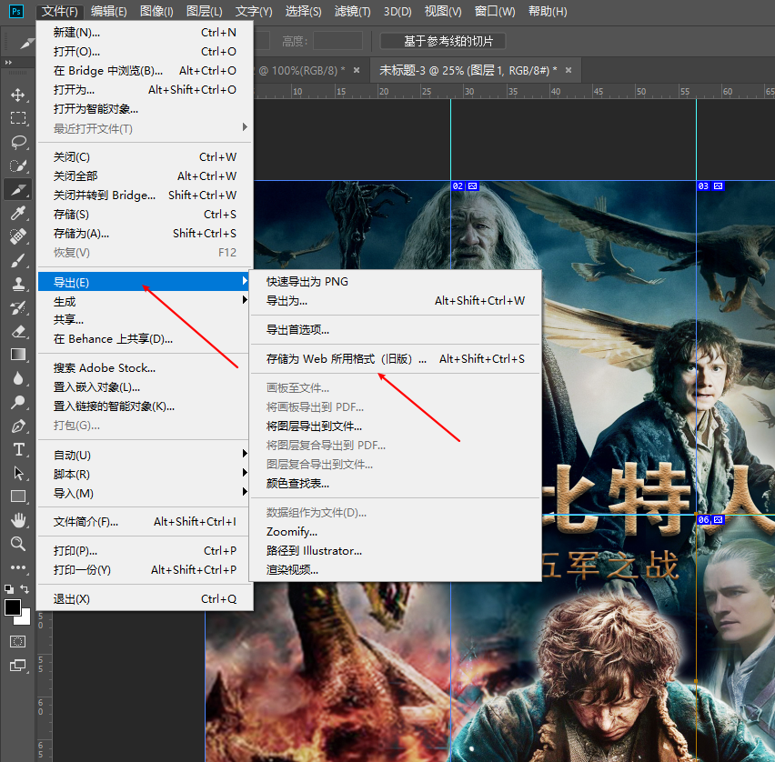Choose 将图层导出到文件...
This screenshot has height=762, width=775.
(x=396, y=426)
